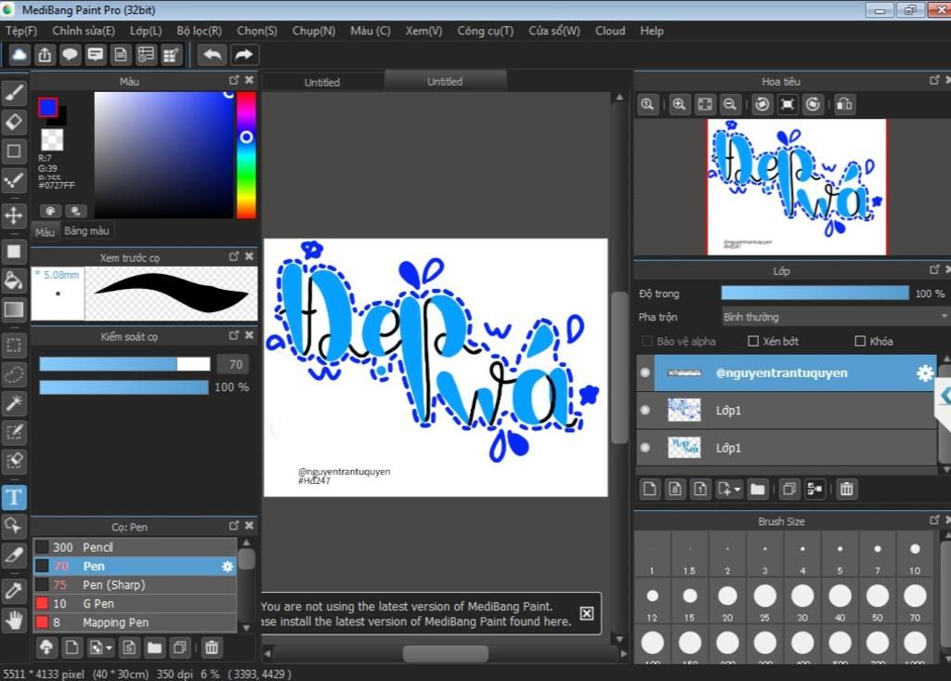Click the speech bubble comment icon
The image size is (951, 681).
click(x=70, y=55)
